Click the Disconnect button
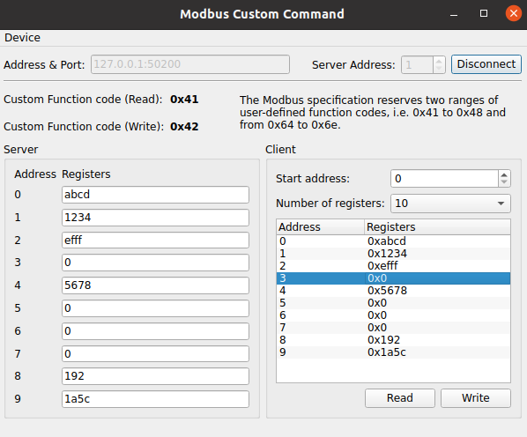 pos(486,64)
